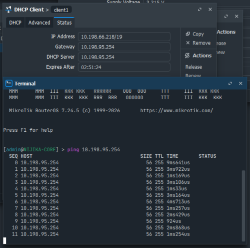Click the Remove X icon
The width and height of the screenshot is (250, 248).
(188, 43)
